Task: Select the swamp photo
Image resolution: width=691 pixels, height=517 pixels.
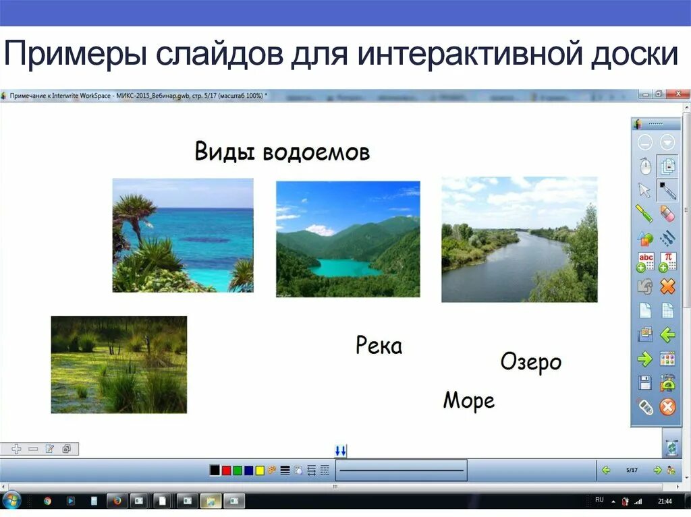Action: [119, 365]
